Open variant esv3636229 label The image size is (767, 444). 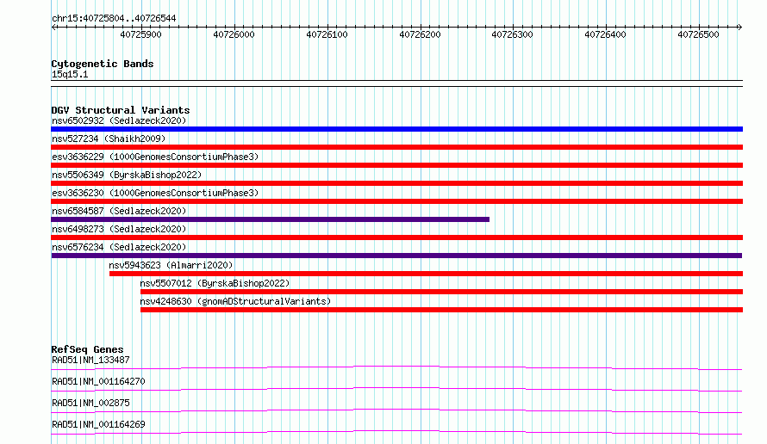tap(155, 157)
